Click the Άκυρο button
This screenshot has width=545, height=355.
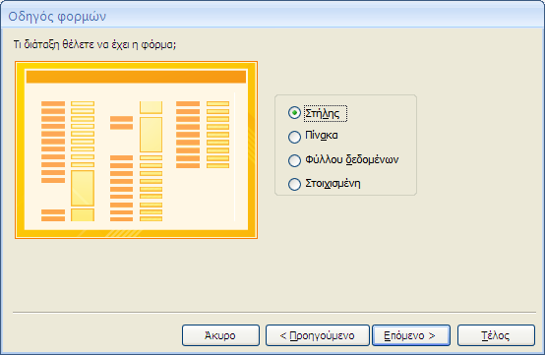pos(220,335)
